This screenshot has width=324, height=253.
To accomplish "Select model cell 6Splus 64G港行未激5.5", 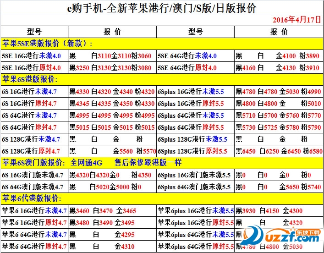I will pos(191,115).
